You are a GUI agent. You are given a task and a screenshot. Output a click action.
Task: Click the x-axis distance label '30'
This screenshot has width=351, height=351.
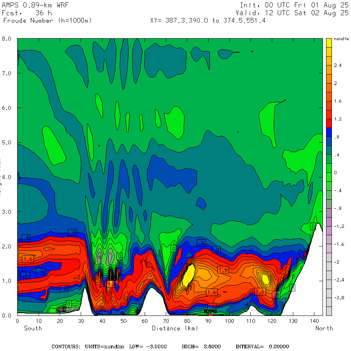[x=81, y=321]
